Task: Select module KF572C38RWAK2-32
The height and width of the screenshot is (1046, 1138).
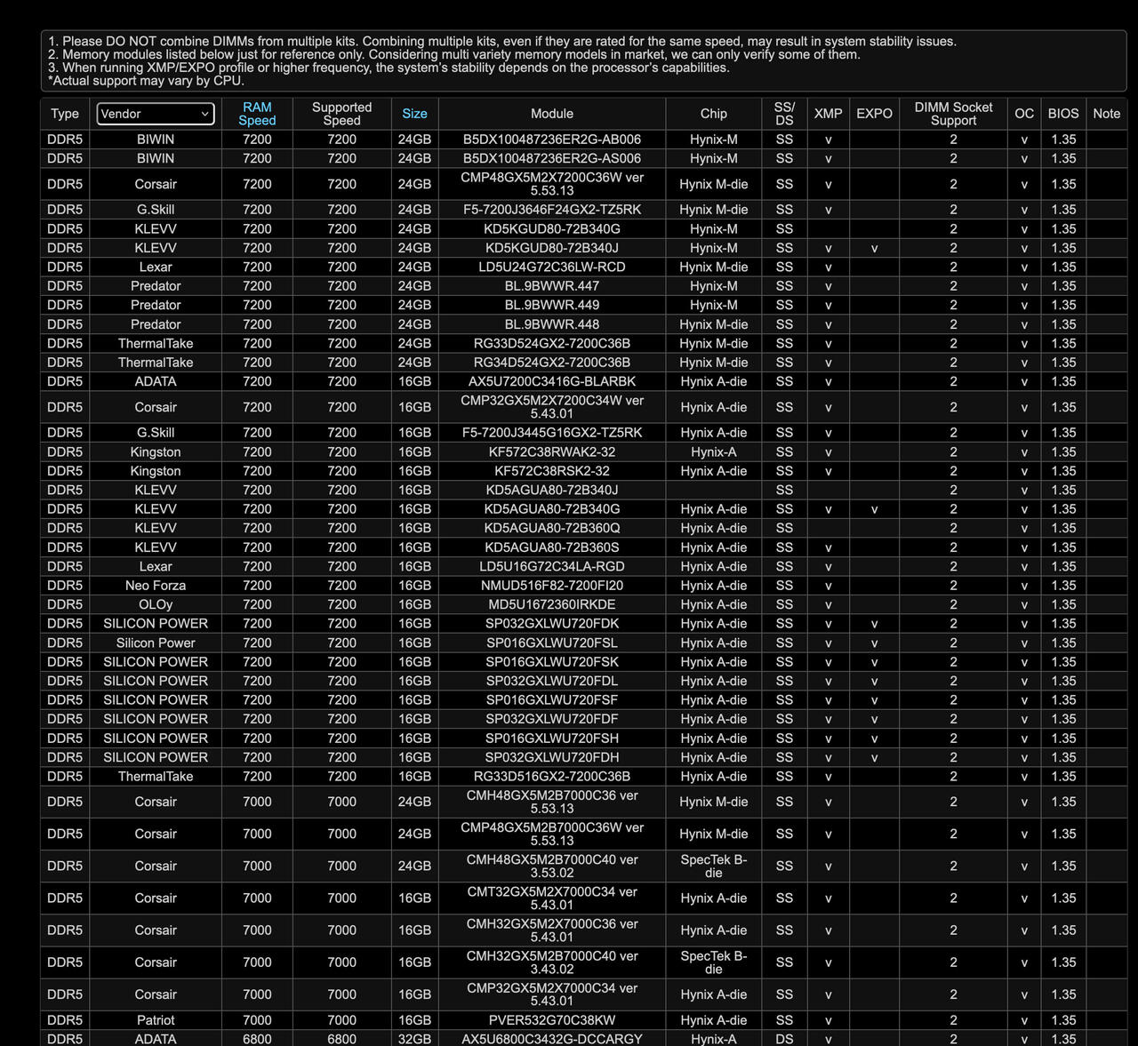Action: coord(552,451)
